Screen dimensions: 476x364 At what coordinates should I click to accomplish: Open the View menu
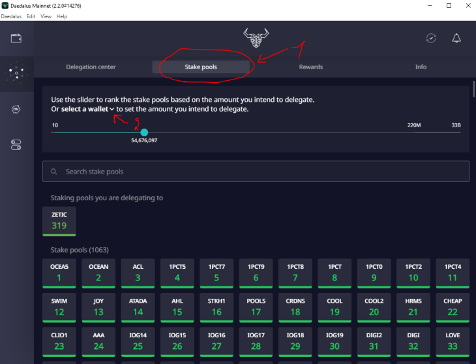46,16
